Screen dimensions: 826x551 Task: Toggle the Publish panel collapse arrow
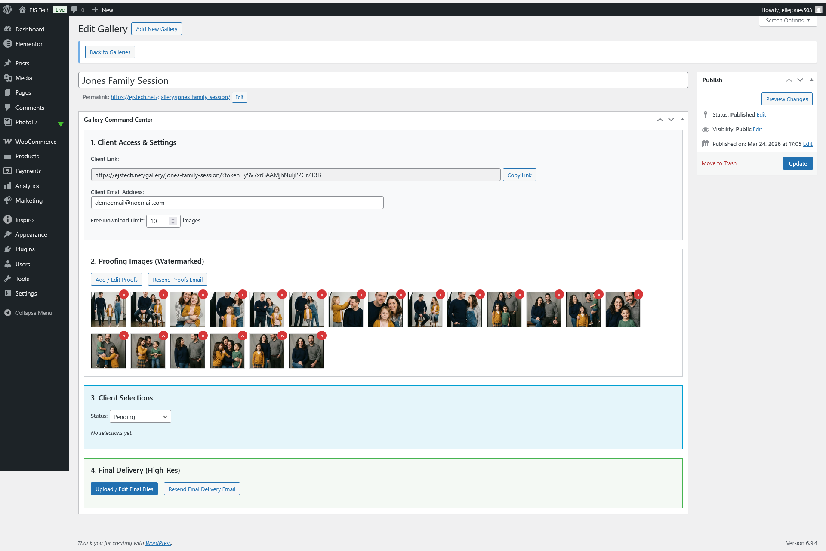coord(811,80)
